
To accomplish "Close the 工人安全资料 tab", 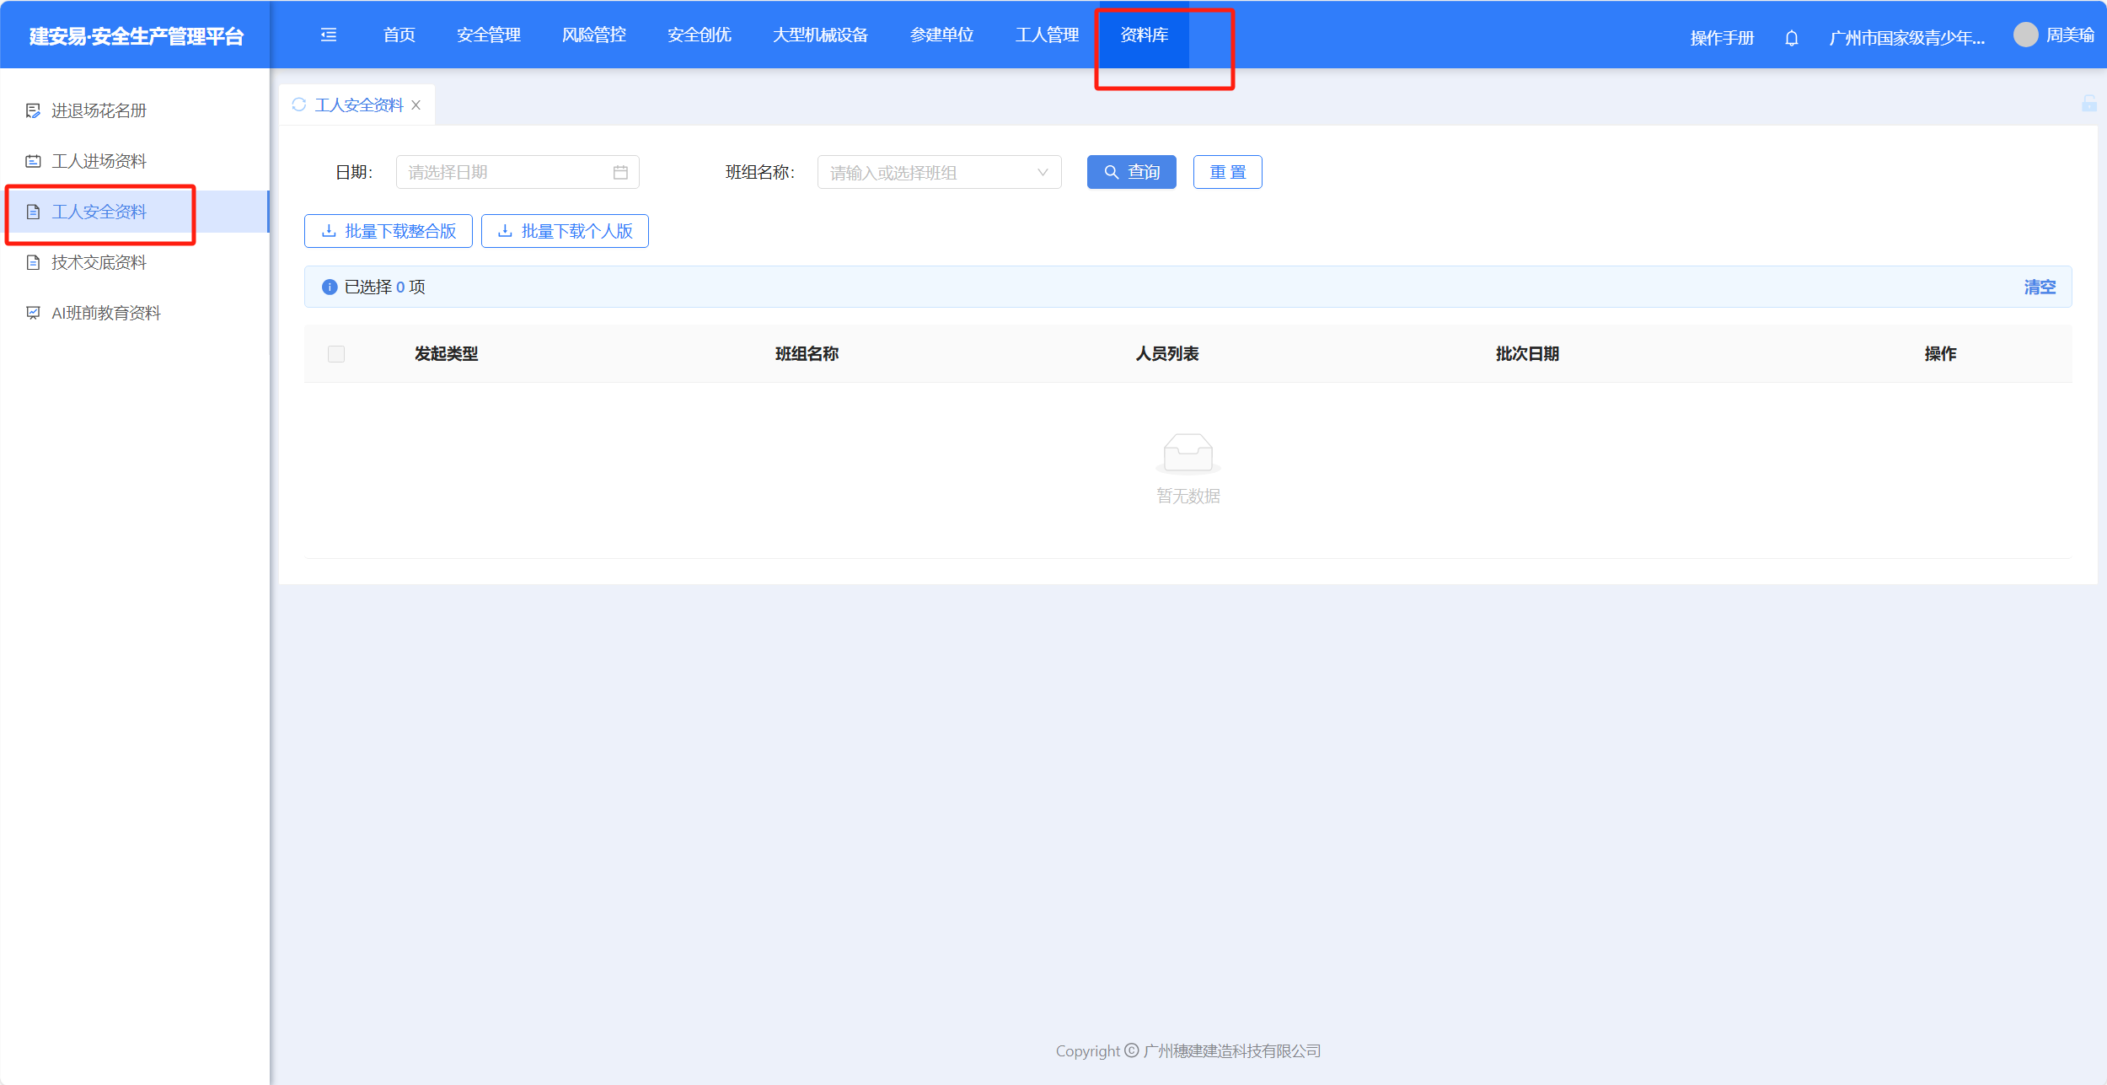I will [416, 105].
